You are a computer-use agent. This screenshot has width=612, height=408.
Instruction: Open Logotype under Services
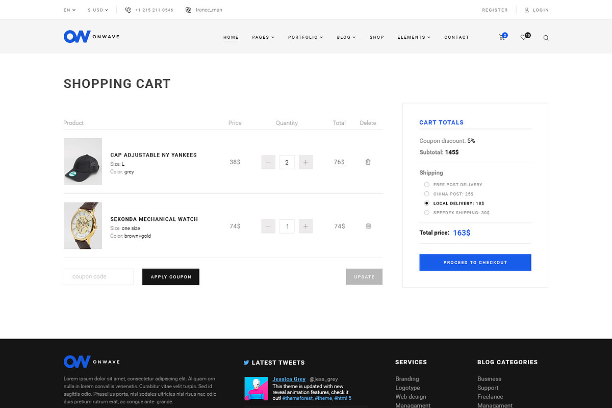[407, 388]
